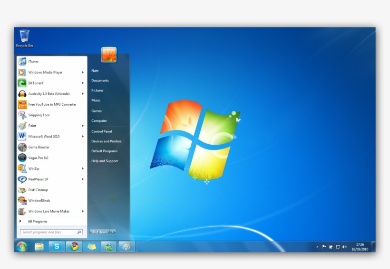Select Documents in the Start menu
This screenshot has height=269, width=390.
click(x=100, y=81)
